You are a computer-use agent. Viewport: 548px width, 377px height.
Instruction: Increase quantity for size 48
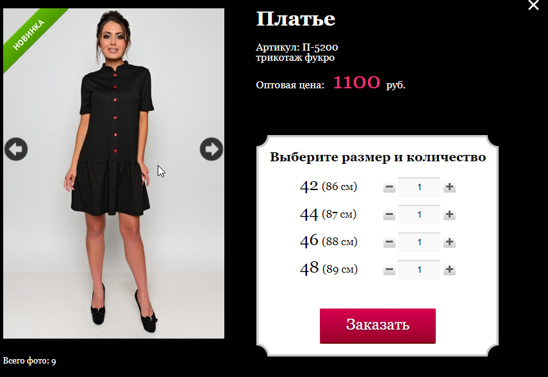449,269
